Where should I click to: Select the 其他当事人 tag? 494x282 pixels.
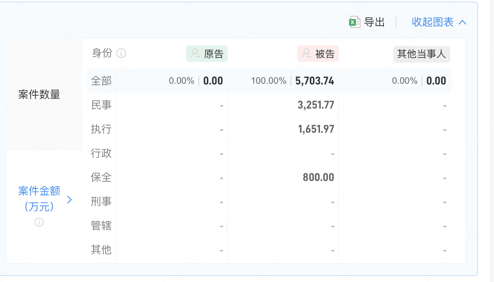pos(421,54)
